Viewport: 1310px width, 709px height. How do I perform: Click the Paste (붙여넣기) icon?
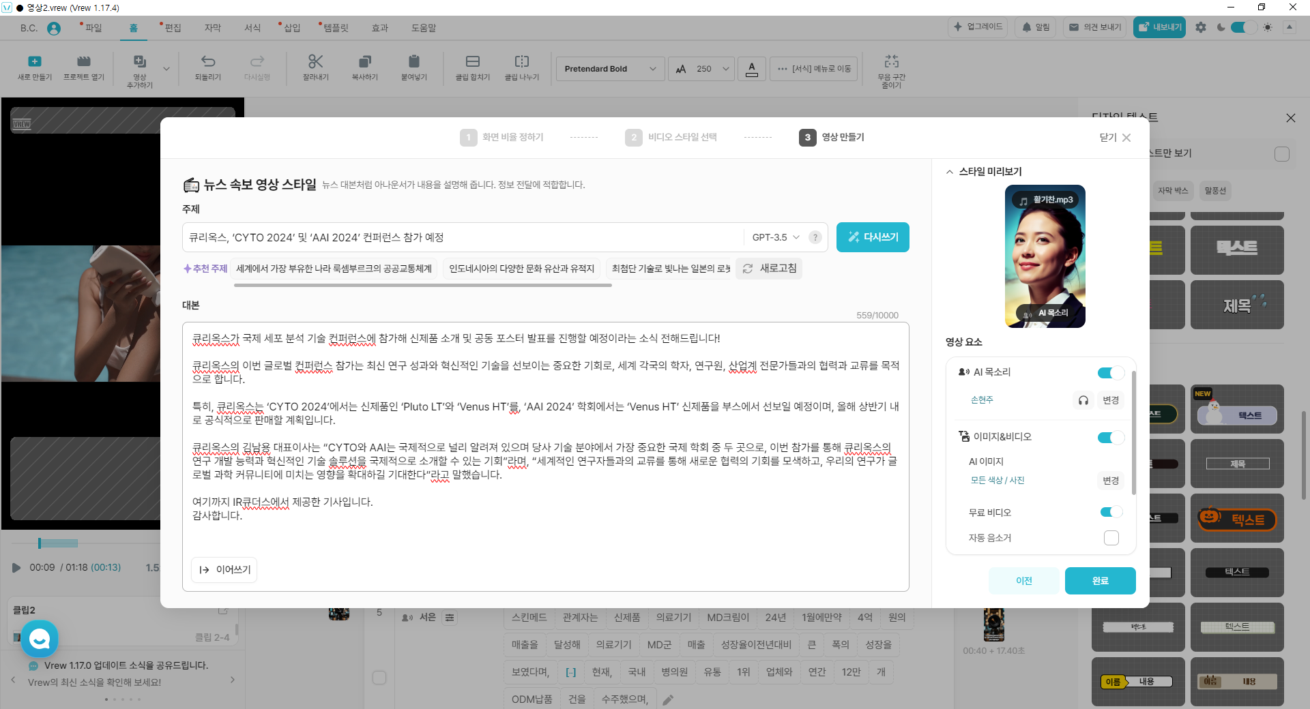coord(414,61)
